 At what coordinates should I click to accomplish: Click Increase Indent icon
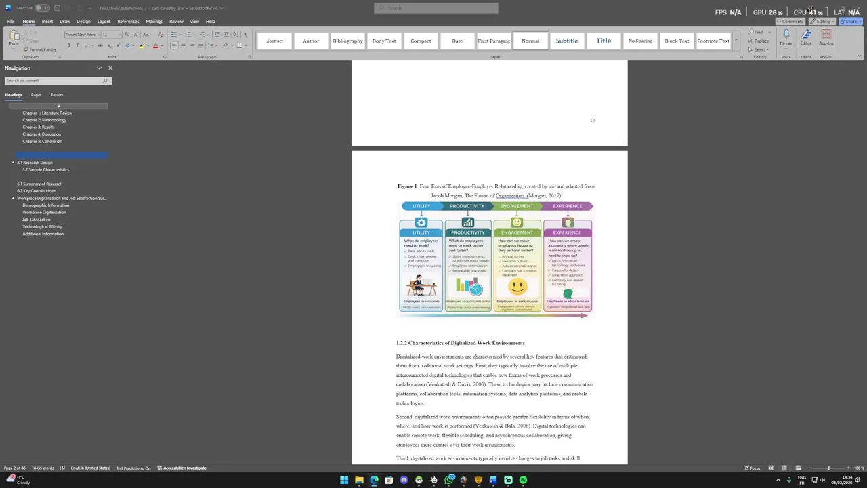coord(226,35)
